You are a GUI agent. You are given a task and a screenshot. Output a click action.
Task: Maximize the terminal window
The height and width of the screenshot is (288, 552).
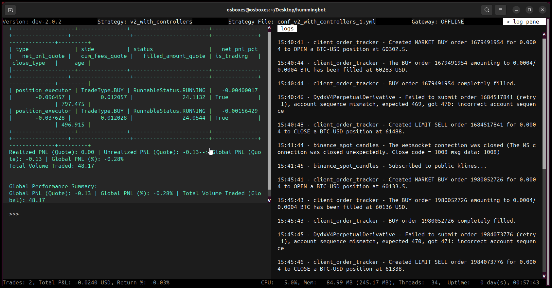(529, 10)
